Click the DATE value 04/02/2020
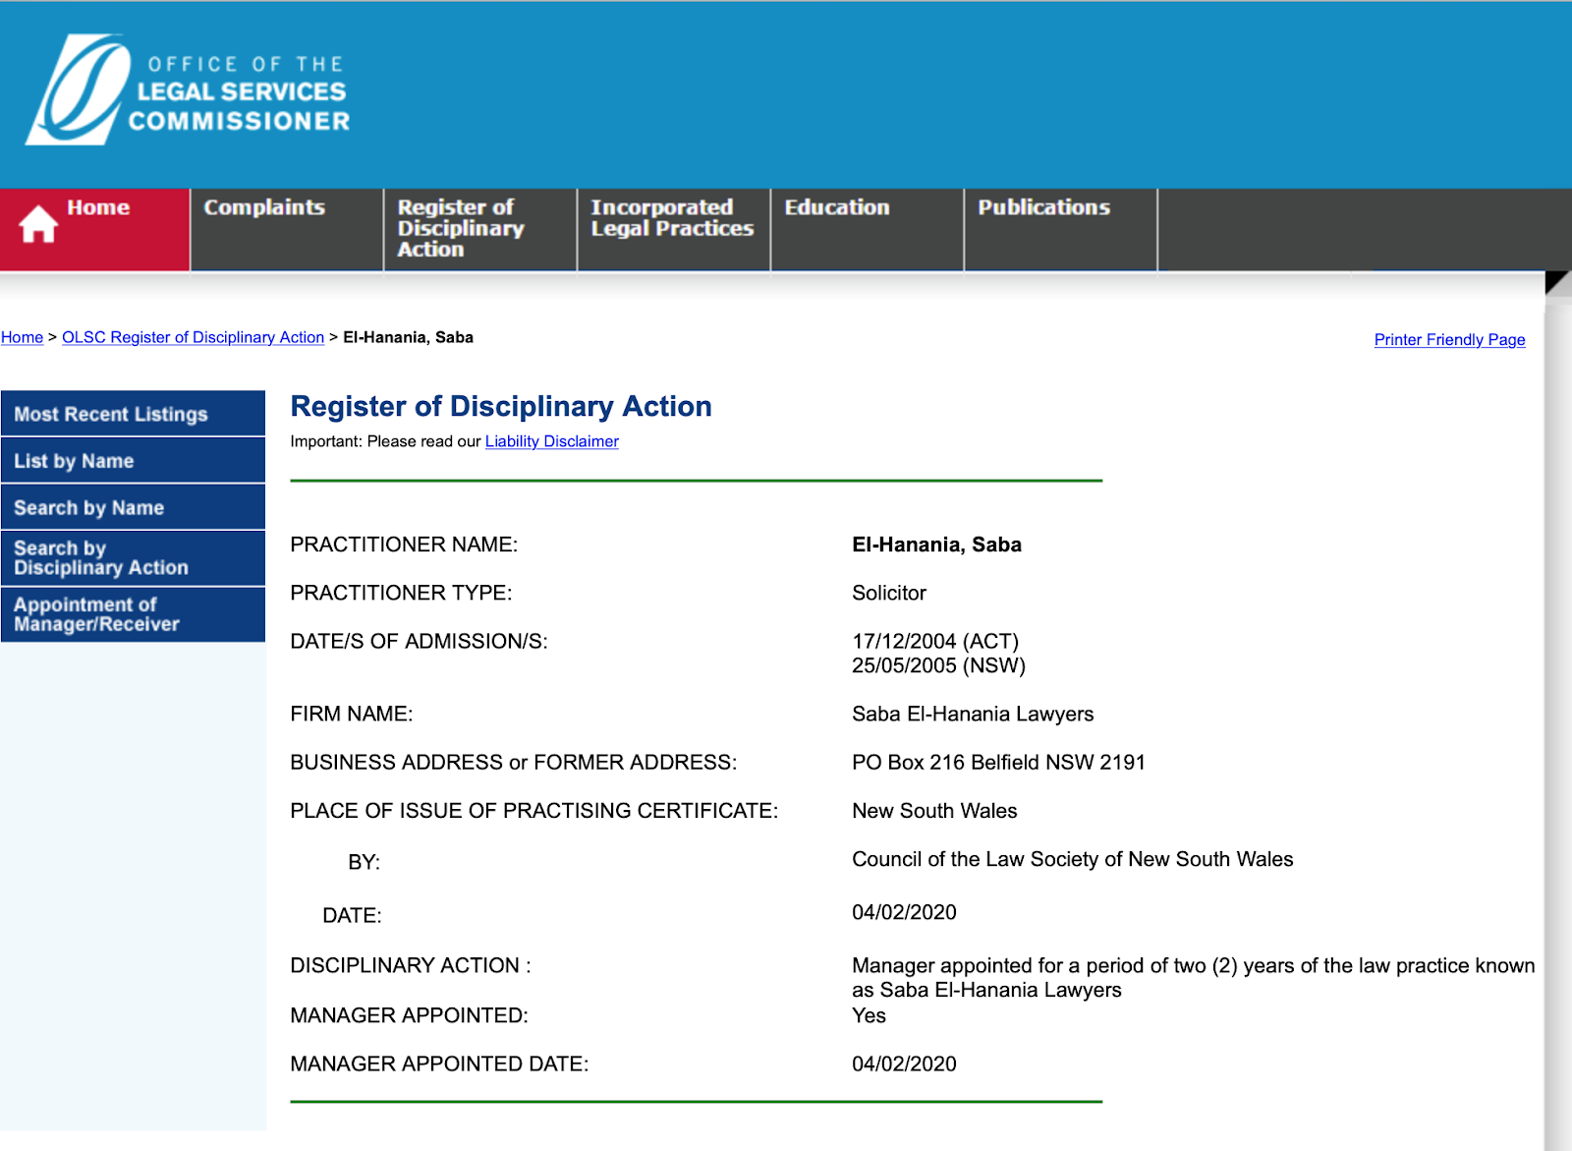Viewport: 1572px width, 1151px height. [904, 912]
